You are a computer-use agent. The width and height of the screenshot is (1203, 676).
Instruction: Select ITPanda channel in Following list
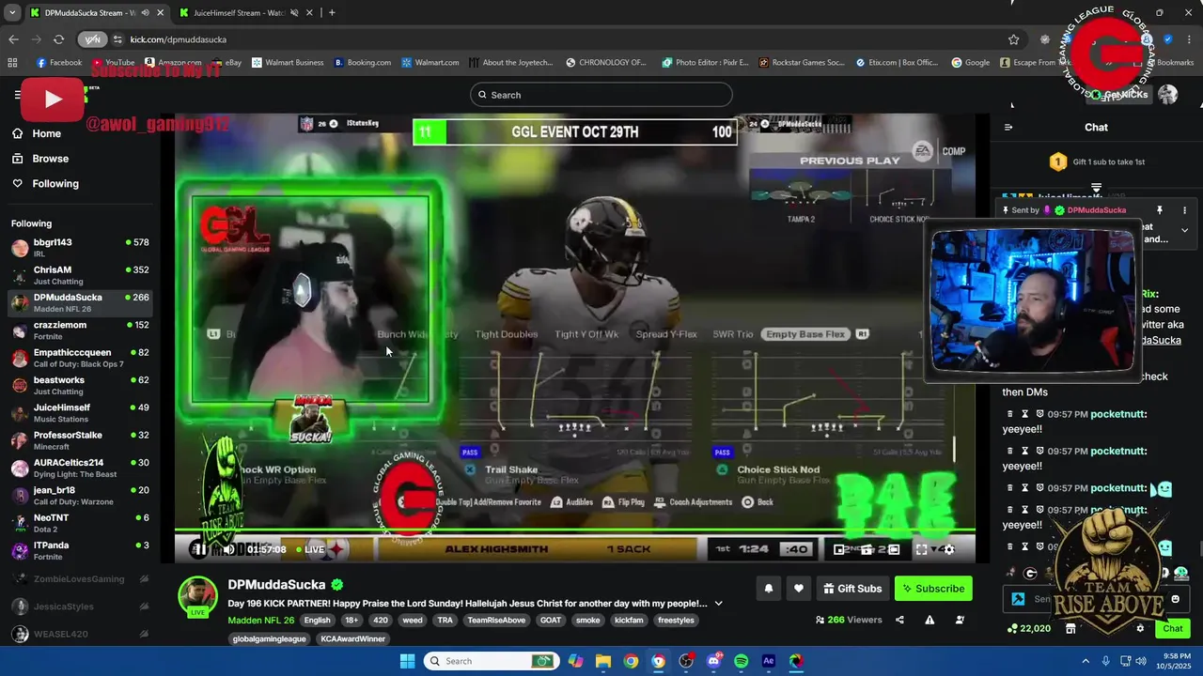[80, 550]
